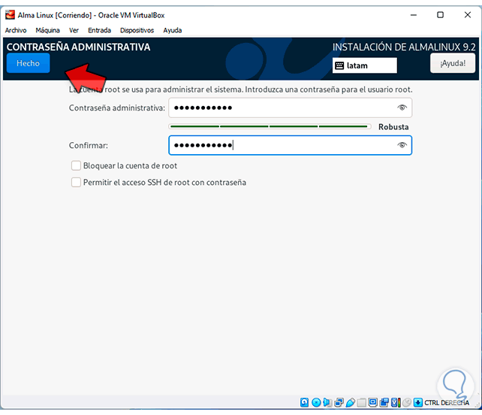Focus the Contraseña administrativa password field
This screenshot has width=482, height=415.
coord(291,108)
